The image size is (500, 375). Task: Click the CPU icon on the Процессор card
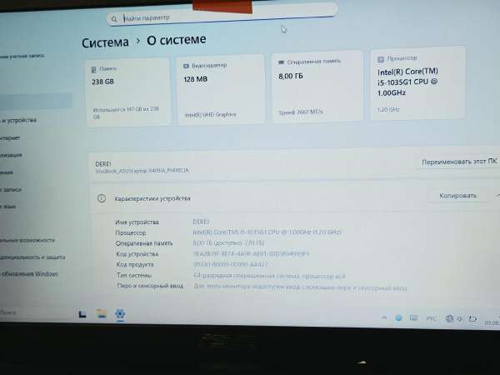(381, 59)
